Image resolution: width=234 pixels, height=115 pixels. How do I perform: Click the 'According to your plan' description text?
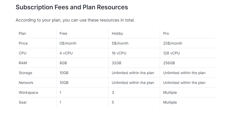pyautogui.click(x=75, y=20)
